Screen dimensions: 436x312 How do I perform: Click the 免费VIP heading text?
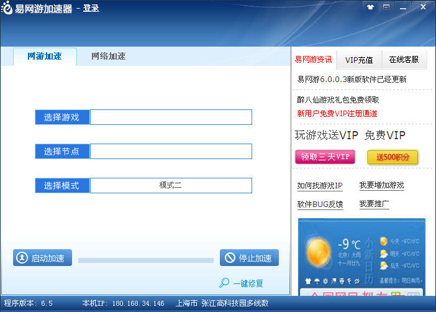click(385, 135)
